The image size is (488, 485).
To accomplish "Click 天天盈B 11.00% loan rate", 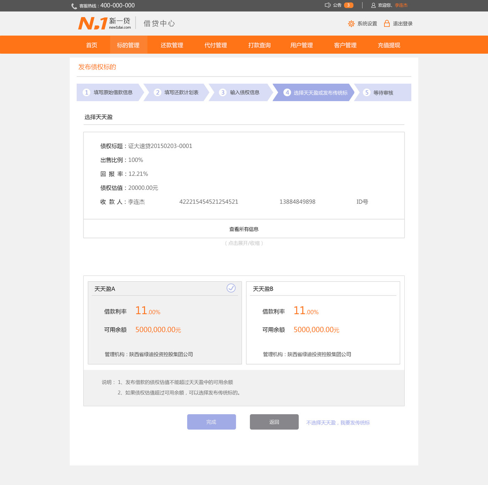I will (x=306, y=311).
